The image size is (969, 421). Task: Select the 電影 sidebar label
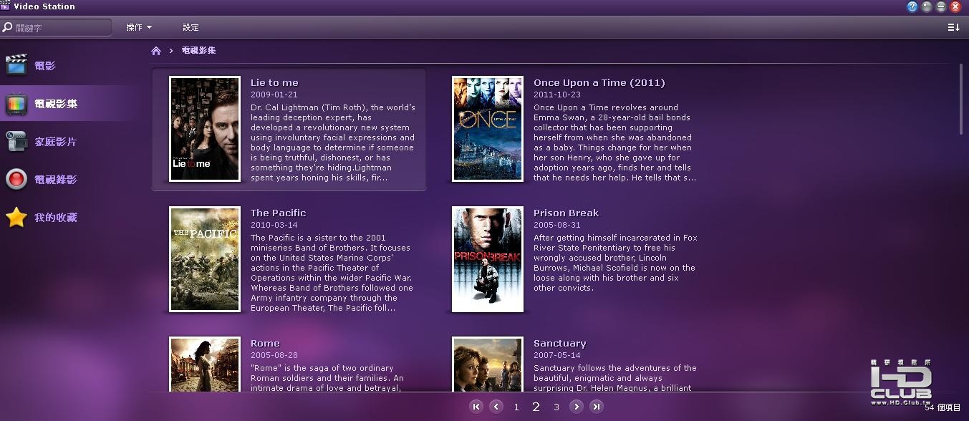45,66
